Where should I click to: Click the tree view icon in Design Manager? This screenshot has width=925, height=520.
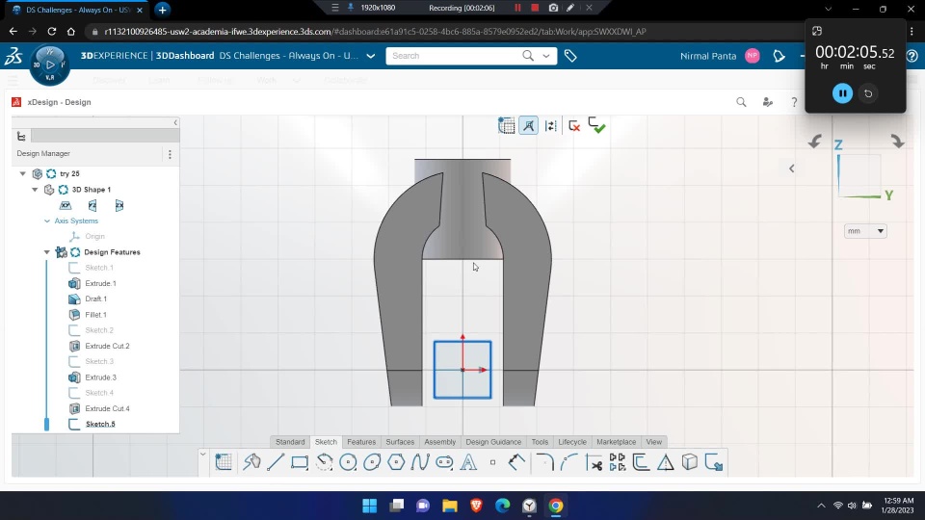[21, 137]
